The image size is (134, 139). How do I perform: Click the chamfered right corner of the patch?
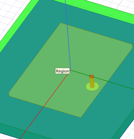pyautogui.click(x=132, y=46)
